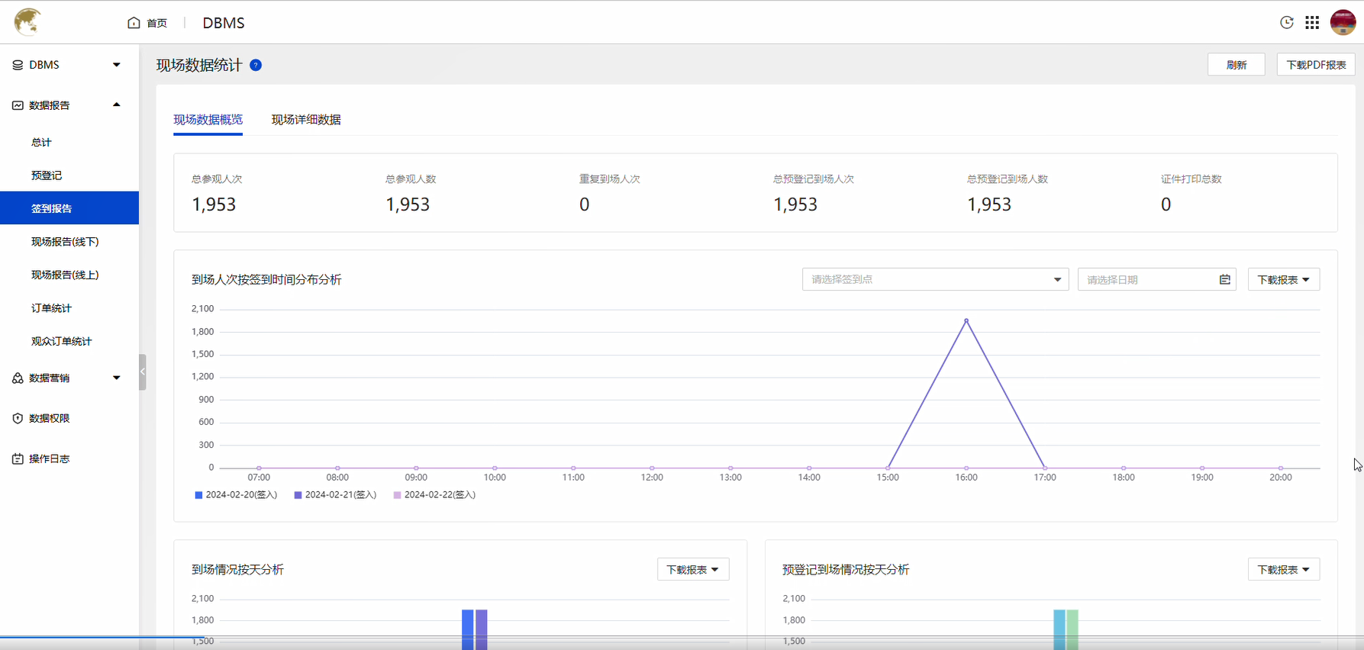Click the 总预登记到场人次 statistic label
This screenshot has height=650, width=1364.
[x=814, y=179]
